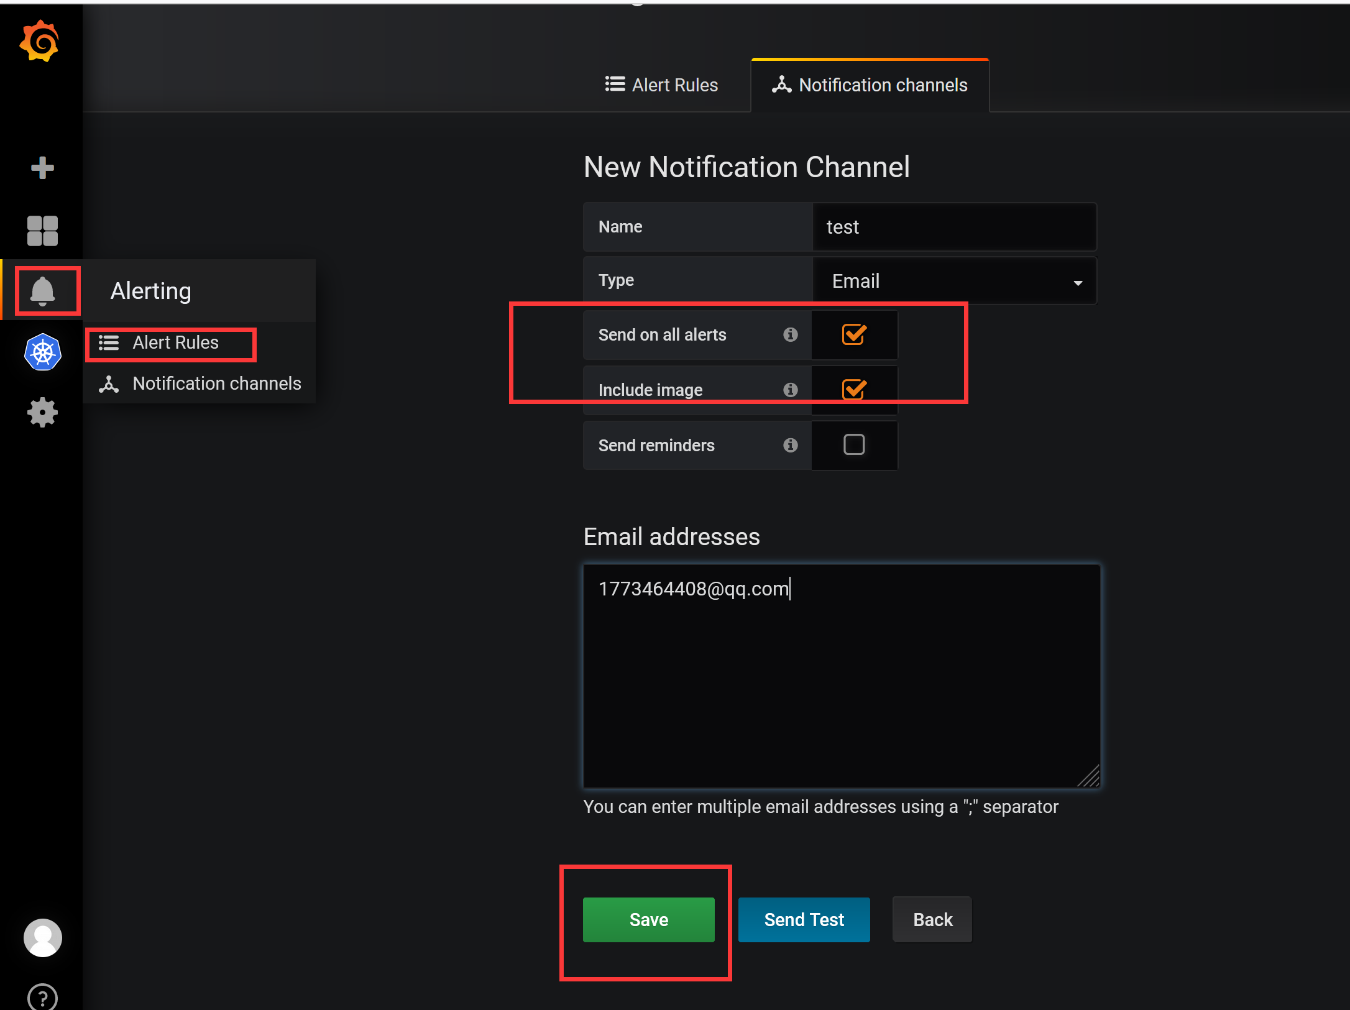Image resolution: width=1350 pixels, height=1010 pixels.
Task: Uncheck the Include image checkbox
Action: pos(854,390)
